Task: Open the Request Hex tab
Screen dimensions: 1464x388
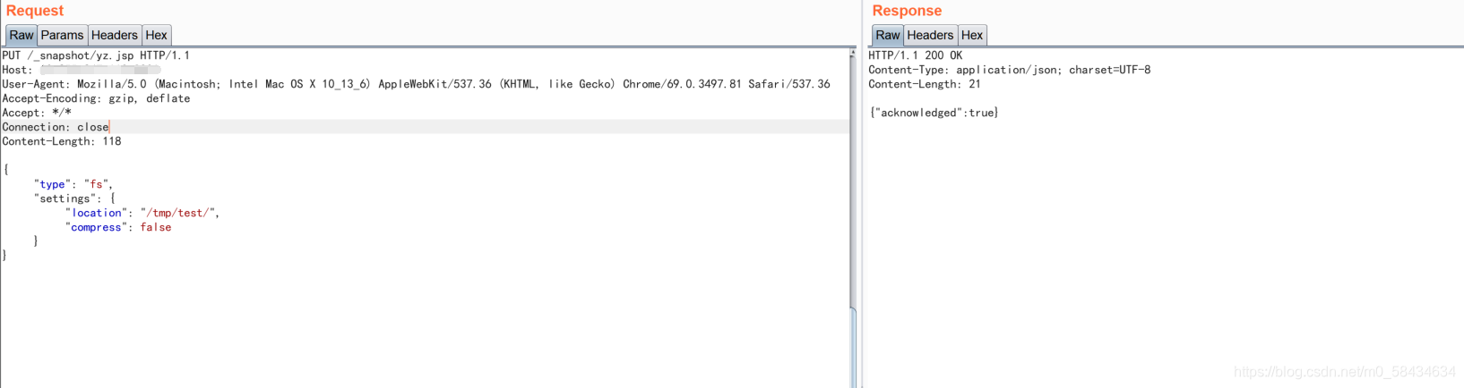Action: pos(157,35)
